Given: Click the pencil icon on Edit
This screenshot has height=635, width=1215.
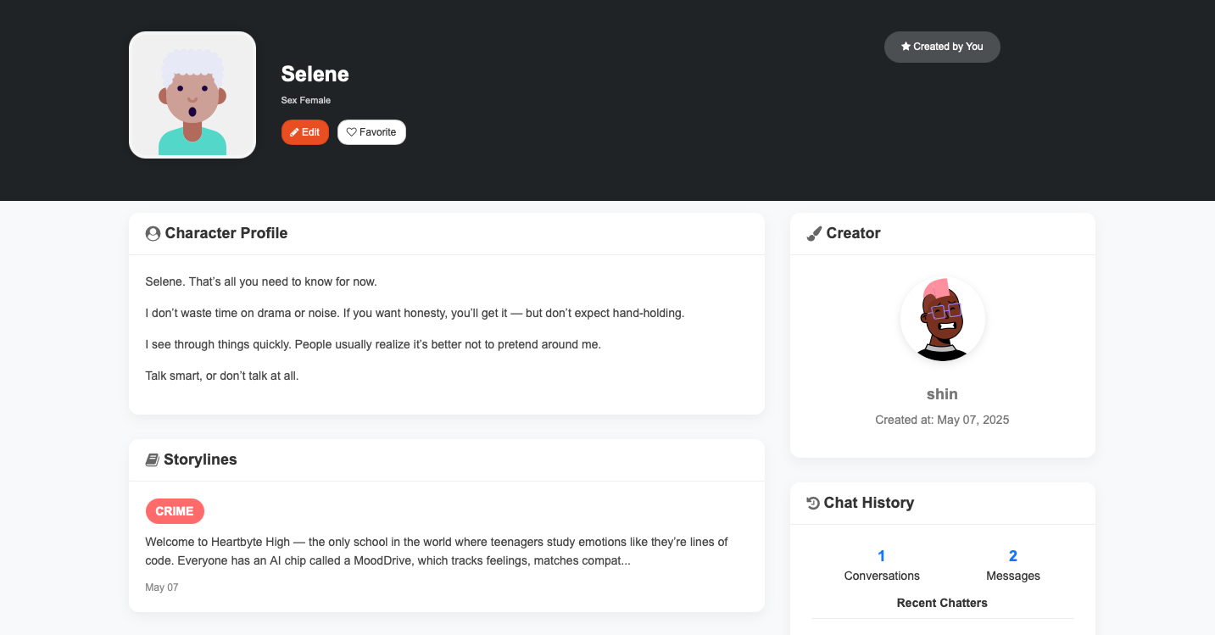Looking at the screenshot, I should pyautogui.click(x=294, y=132).
